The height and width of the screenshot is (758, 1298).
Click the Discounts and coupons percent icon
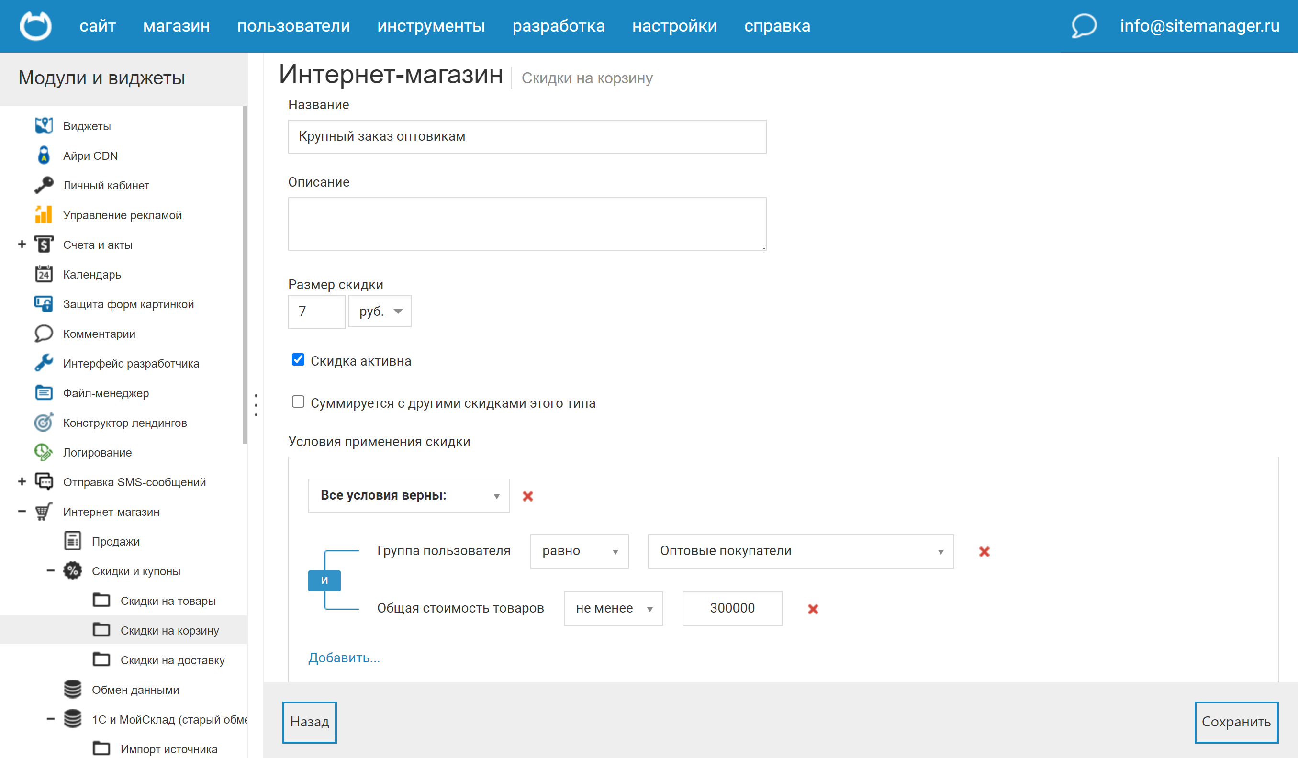(x=73, y=571)
